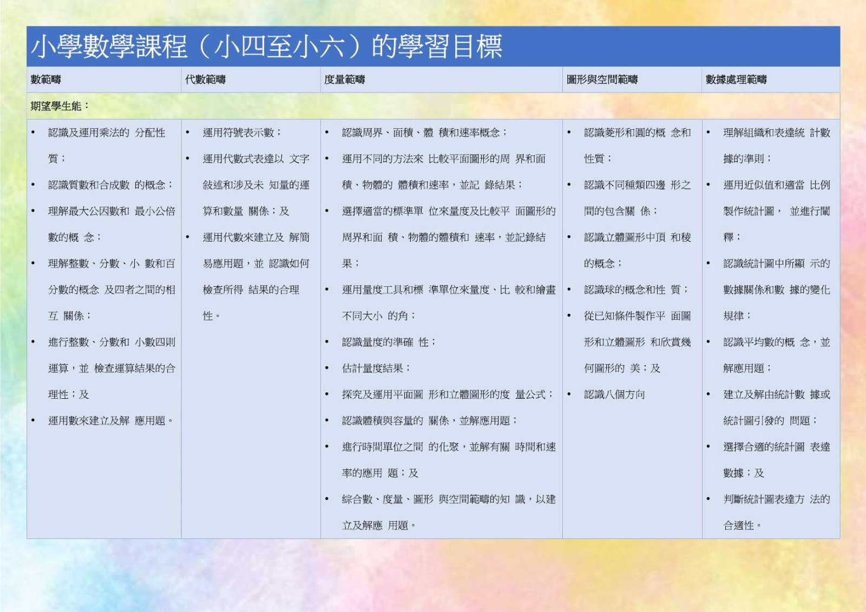Screen dimensions: 866x612
Task: Click the line 認識球的概念和性 質；
Action: pos(637,289)
